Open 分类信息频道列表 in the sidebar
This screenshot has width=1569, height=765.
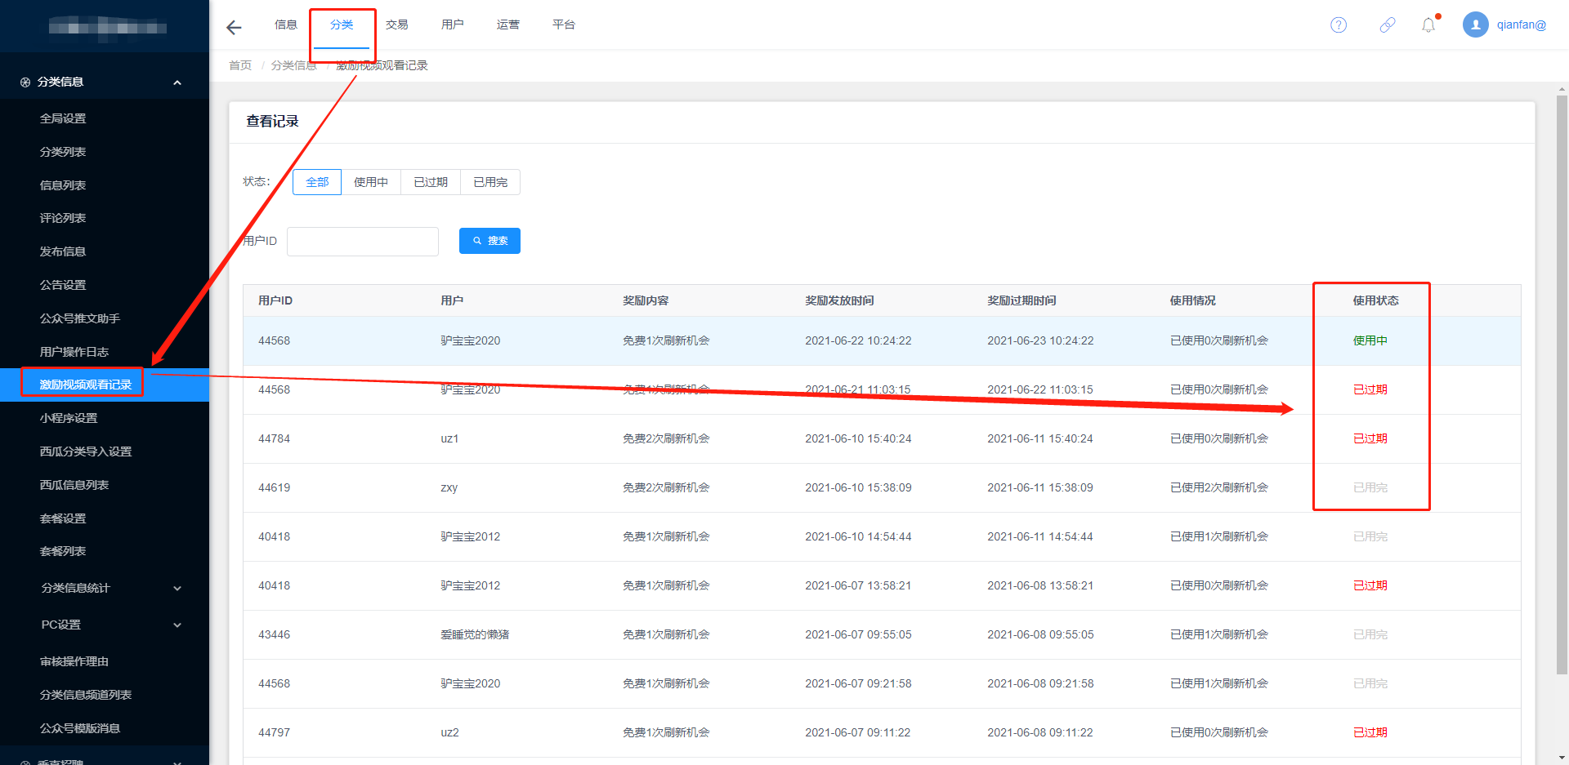[x=86, y=695]
